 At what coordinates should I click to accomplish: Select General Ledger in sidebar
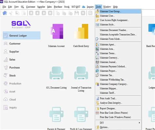pyautogui.click(x=22, y=36)
